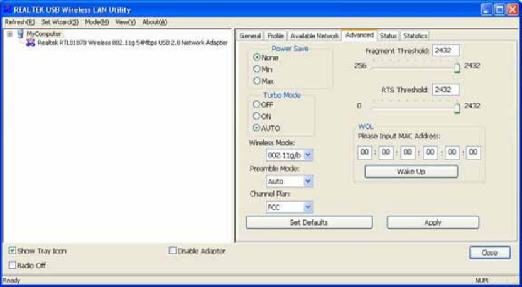This screenshot has width=522, height=287.
Task: Click the Set Defaults button
Action: [x=309, y=222]
